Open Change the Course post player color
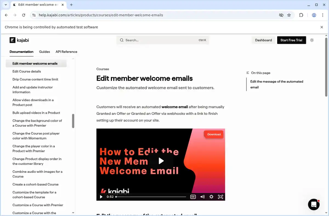Image resolution: width=329 pixels, height=216 pixels. click(x=36, y=136)
